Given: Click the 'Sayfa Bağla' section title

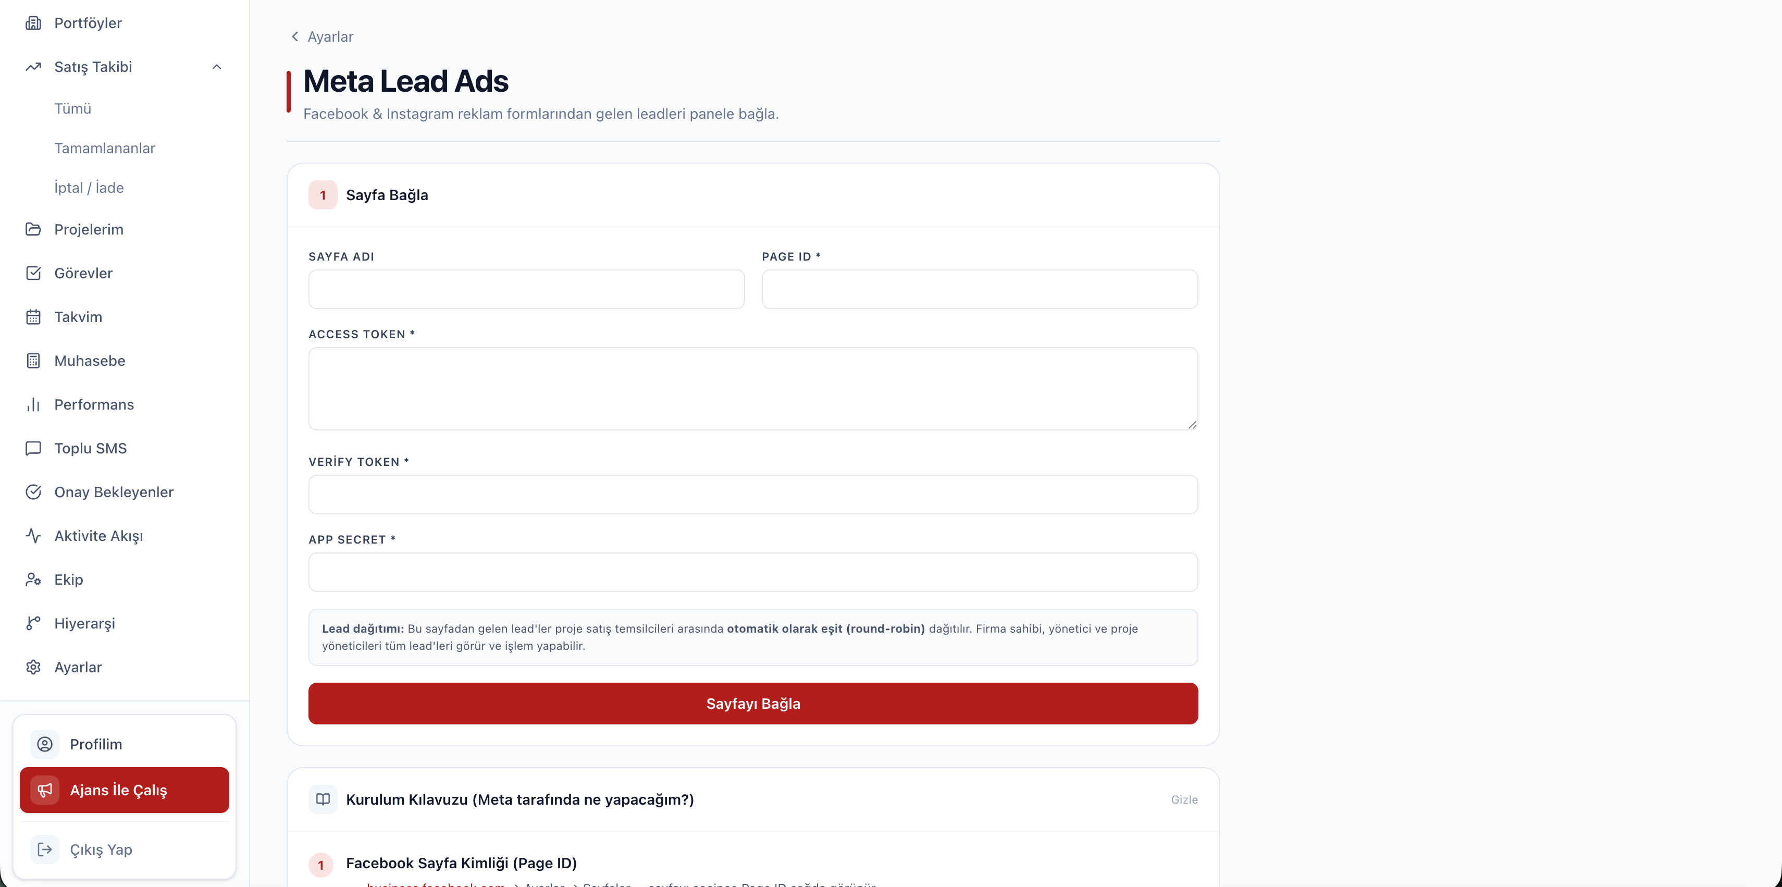Looking at the screenshot, I should point(387,195).
